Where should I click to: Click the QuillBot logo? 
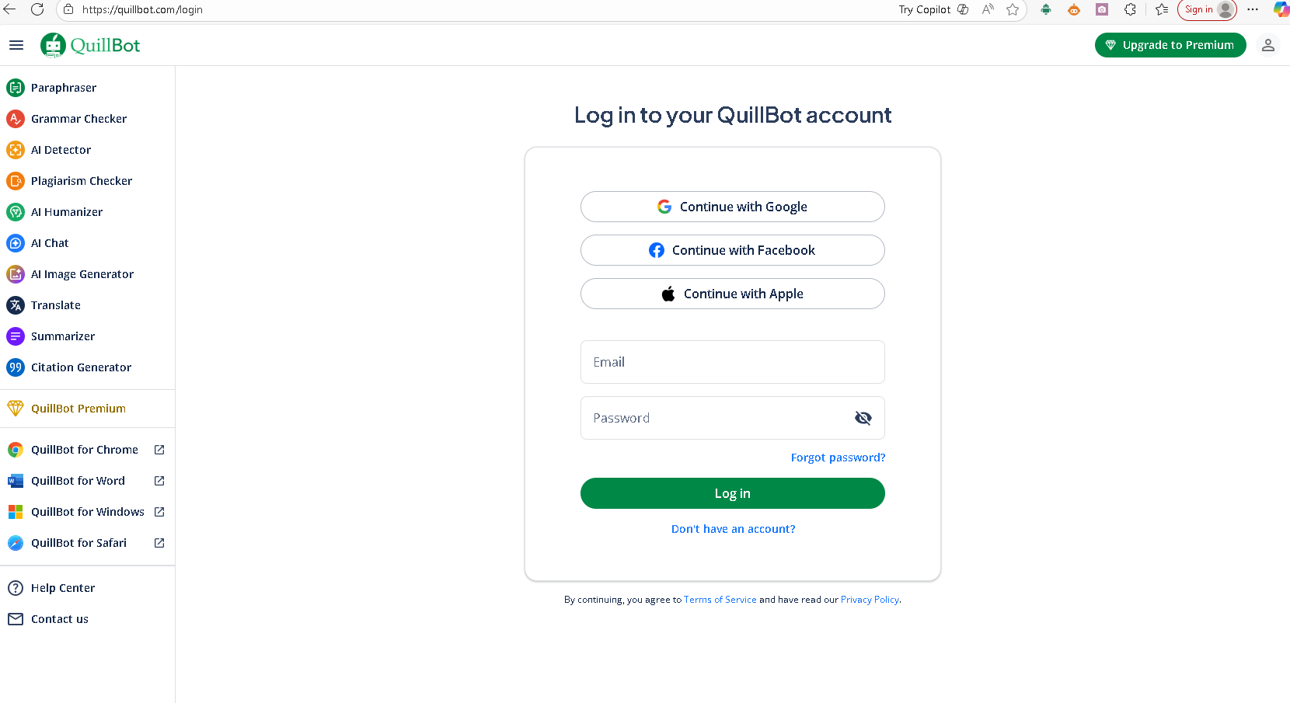pos(90,45)
